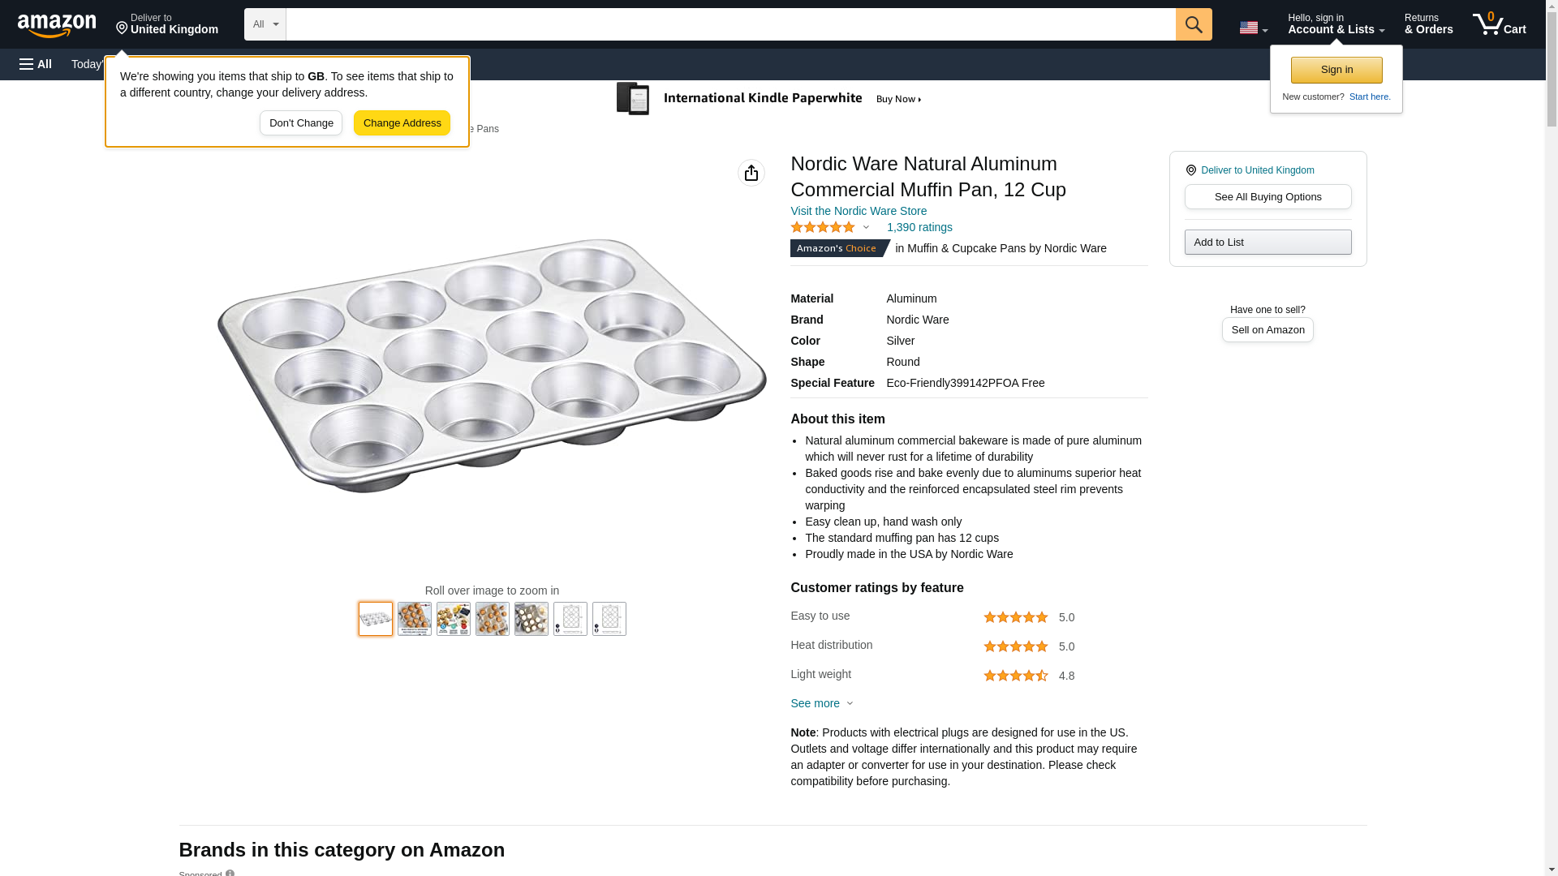Click the Amazon logo
This screenshot has height=876, width=1558.
click(57, 25)
